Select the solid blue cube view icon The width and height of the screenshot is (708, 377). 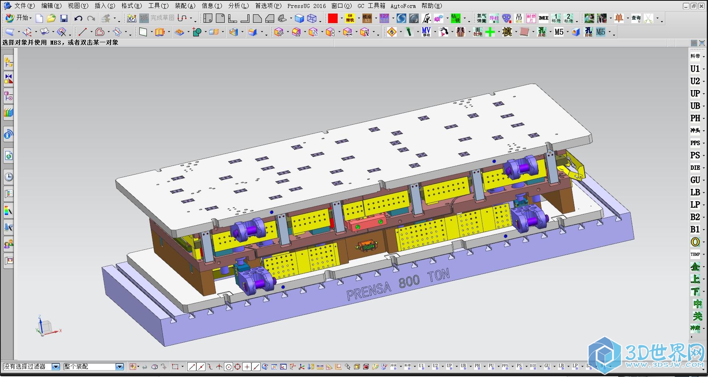tap(299, 18)
